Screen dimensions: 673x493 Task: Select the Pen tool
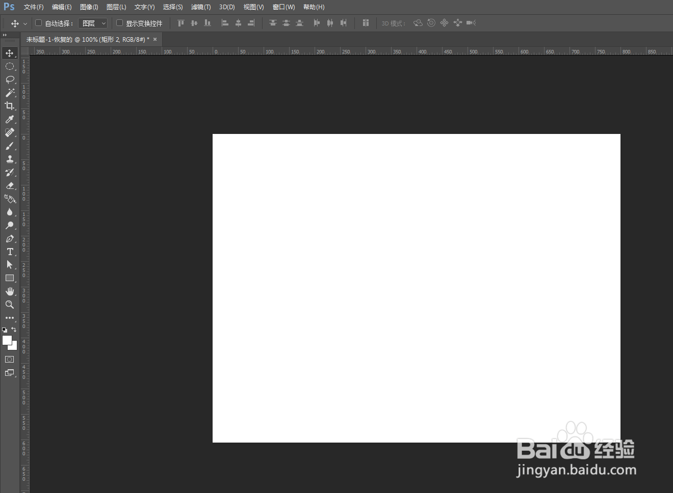pos(10,238)
